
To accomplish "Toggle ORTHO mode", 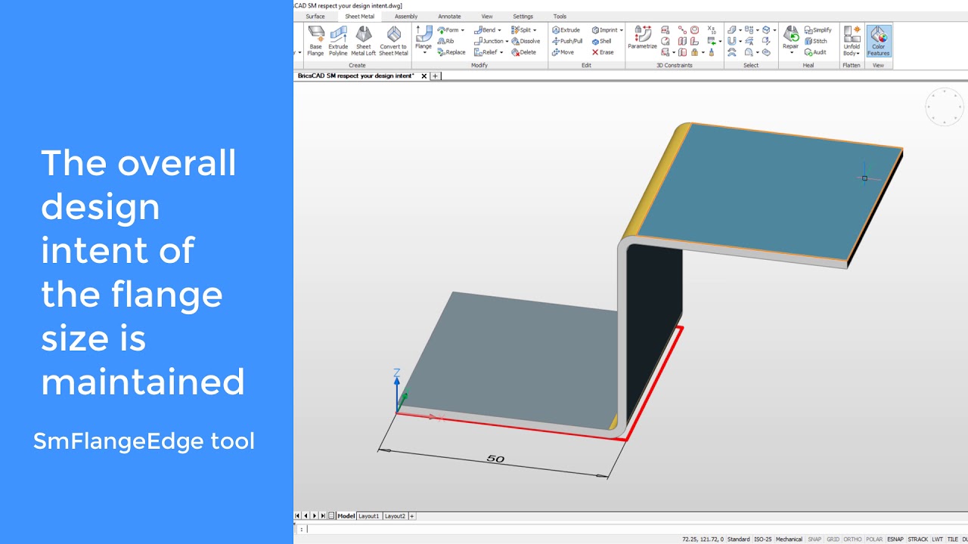I will (x=852, y=539).
